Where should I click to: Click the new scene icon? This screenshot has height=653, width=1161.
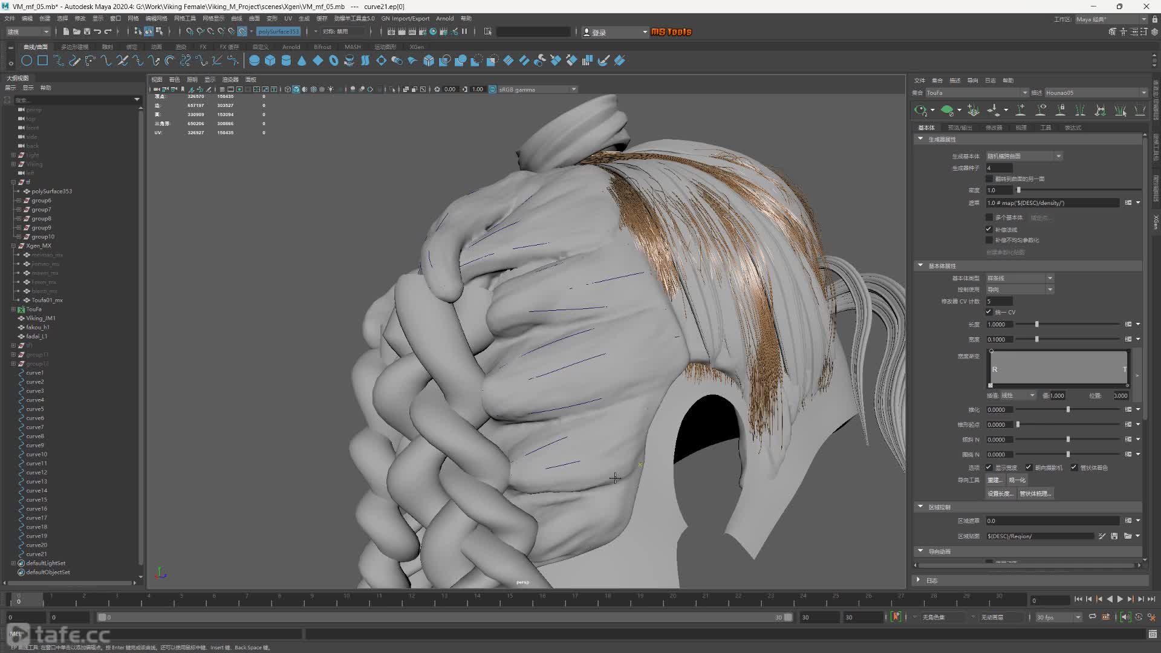66,31
